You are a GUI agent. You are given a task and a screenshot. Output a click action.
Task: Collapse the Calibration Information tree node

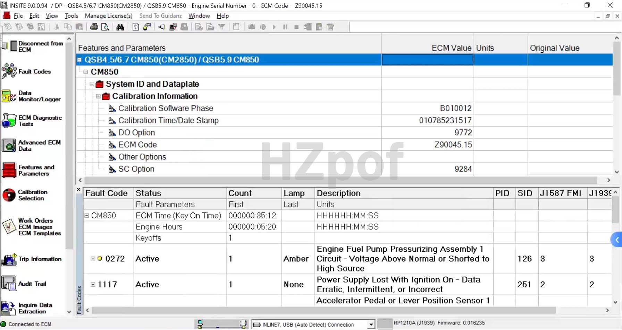[x=98, y=96]
